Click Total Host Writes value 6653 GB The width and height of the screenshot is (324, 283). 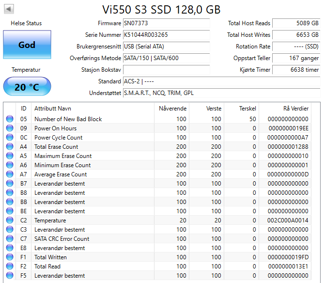pyautogui.click(x=296, y=35)
